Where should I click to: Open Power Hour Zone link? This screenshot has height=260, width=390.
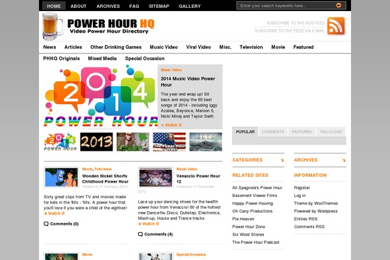[248, 227]
